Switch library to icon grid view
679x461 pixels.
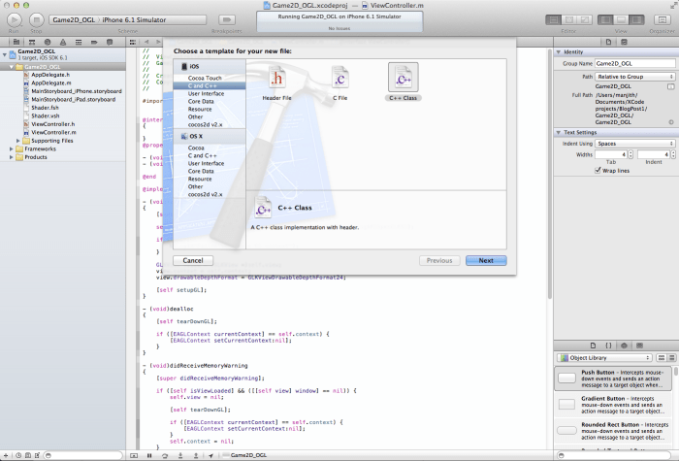tap(662, 358)
